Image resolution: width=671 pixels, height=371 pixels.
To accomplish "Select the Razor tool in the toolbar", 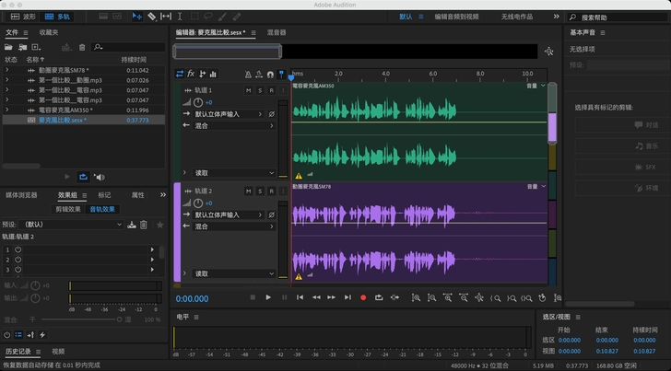I will (x=151, y=17).
